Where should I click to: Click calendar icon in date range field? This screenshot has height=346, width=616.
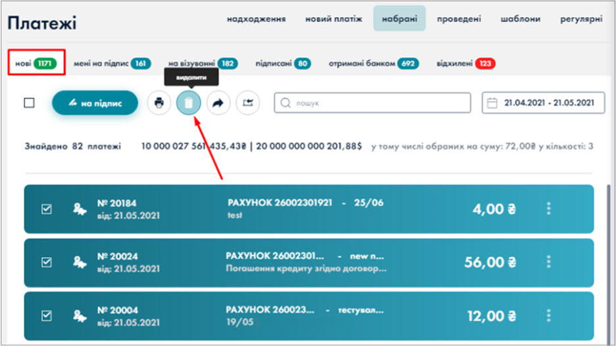[492, 103]
